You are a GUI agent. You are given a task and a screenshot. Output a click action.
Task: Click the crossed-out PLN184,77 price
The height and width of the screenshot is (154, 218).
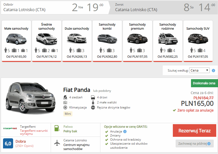click(204, 98)
